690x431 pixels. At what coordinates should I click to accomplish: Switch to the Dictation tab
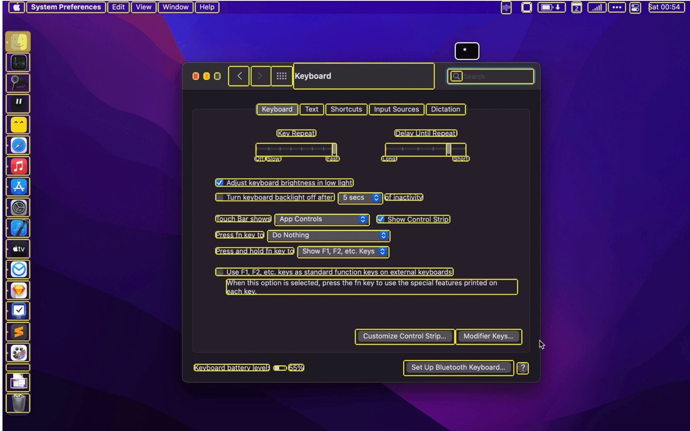point(446,109)
